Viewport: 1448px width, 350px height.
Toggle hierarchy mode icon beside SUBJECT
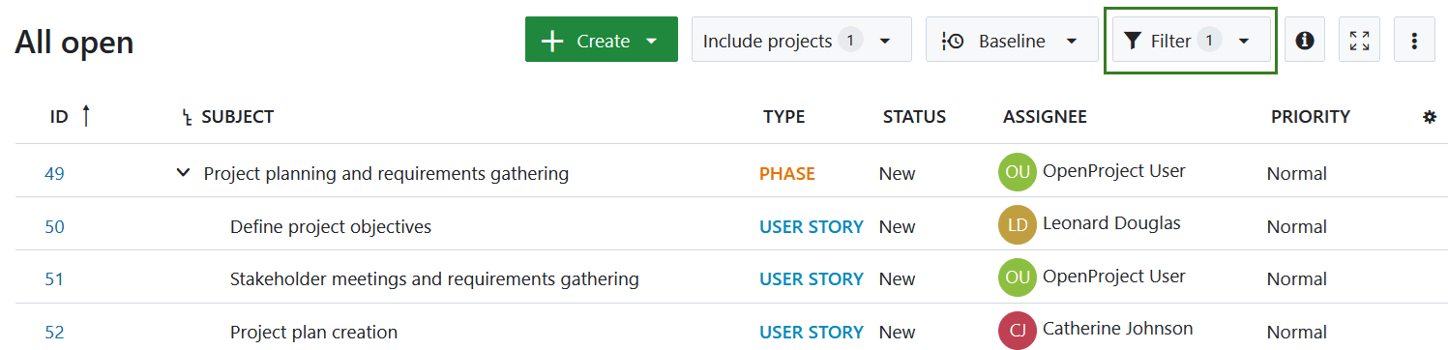(x=188, y=117)
